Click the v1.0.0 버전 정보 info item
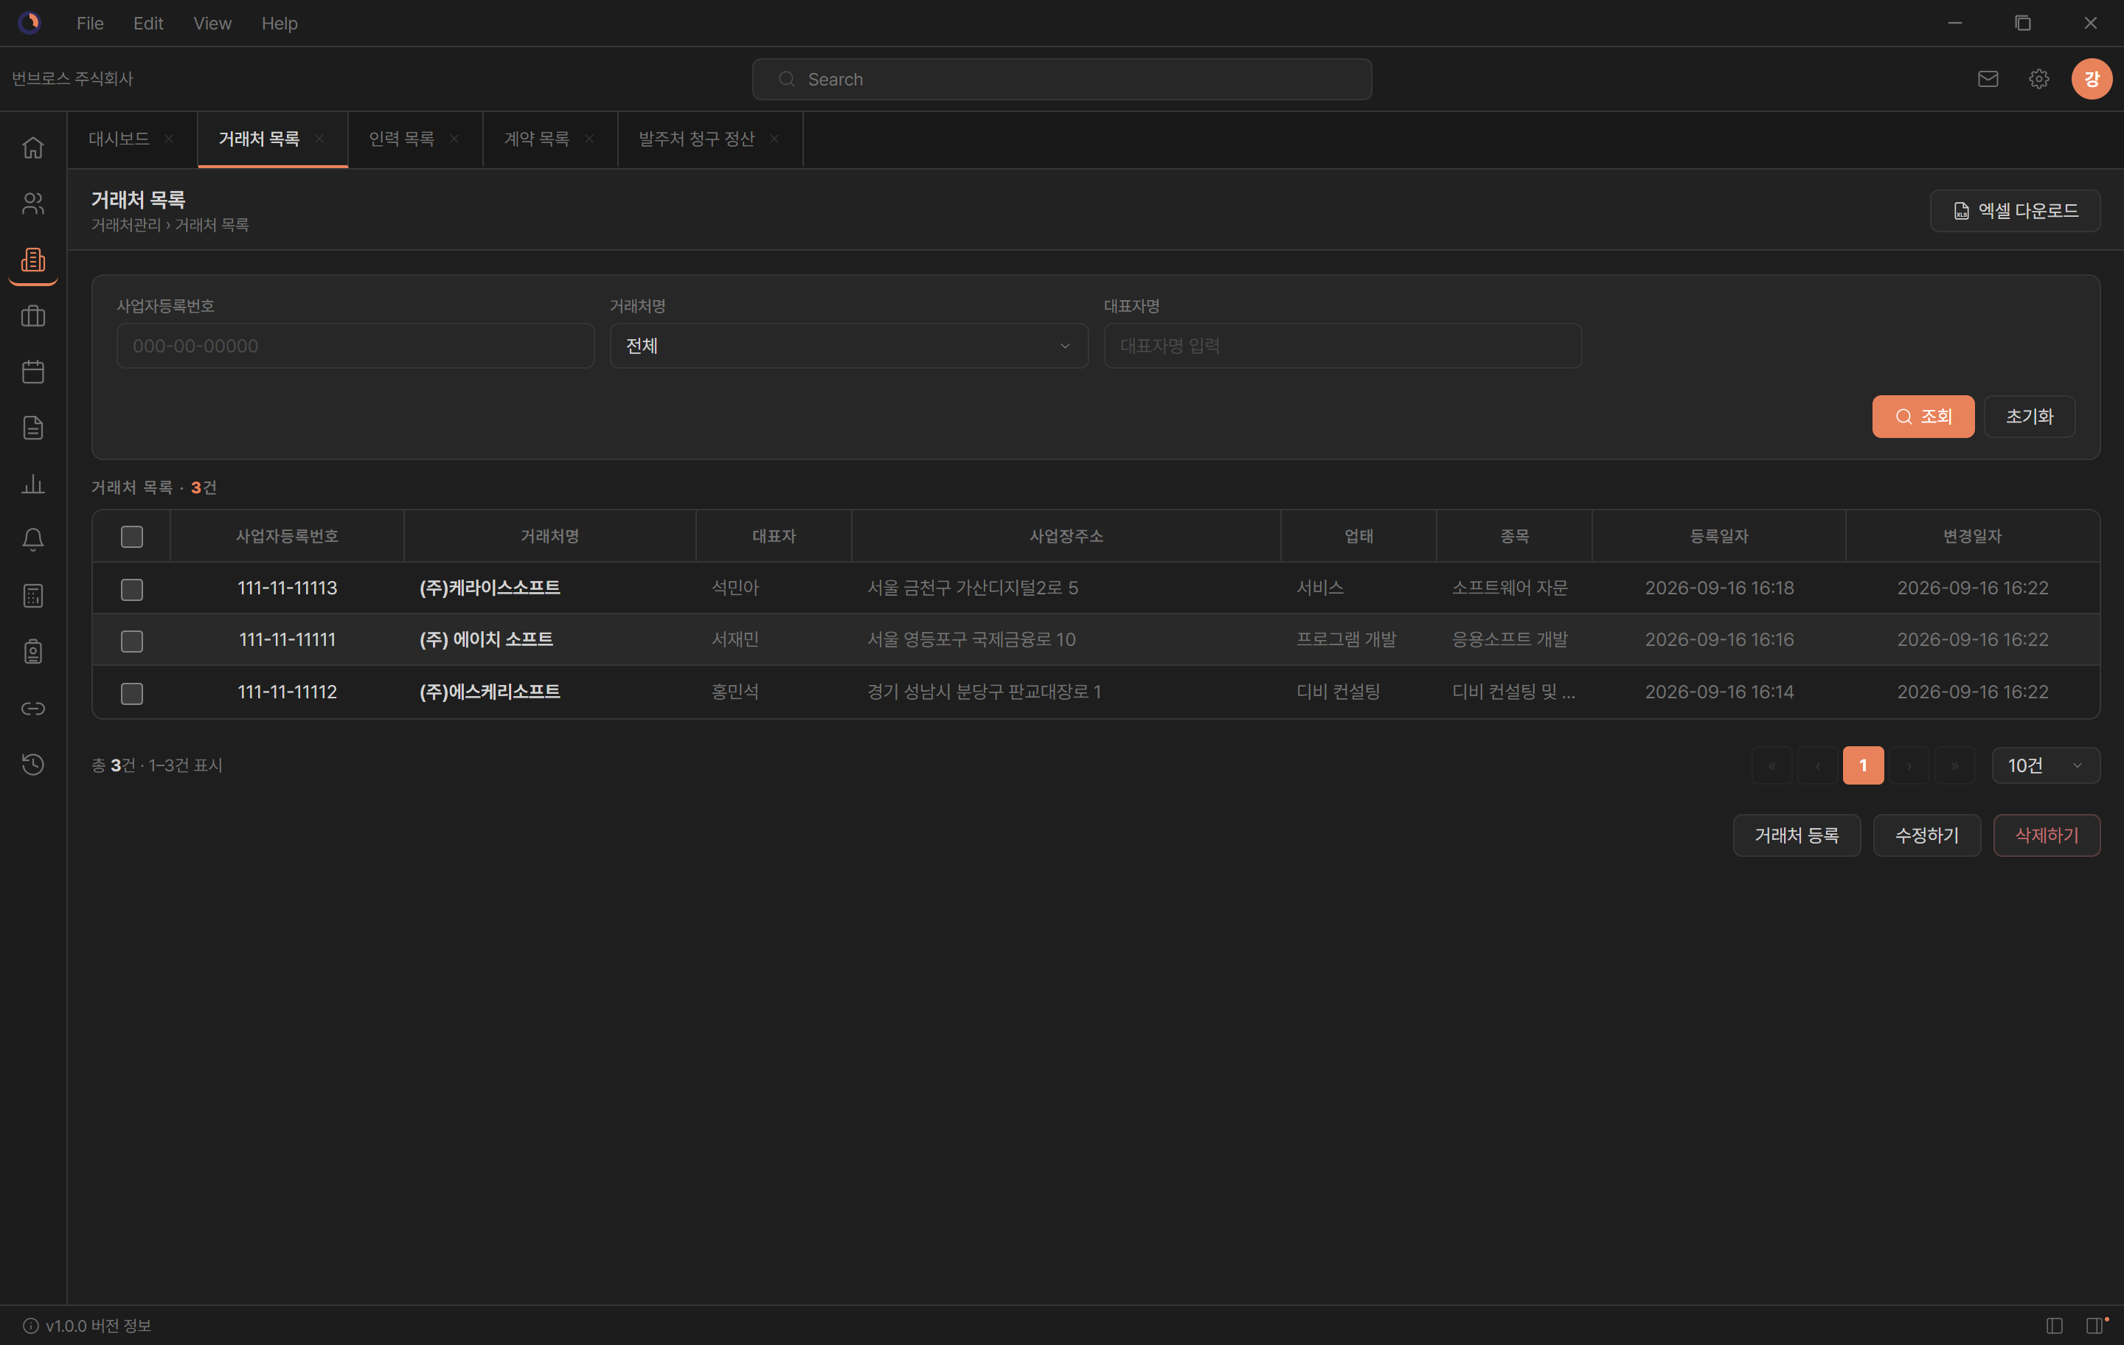 coord(86,1326)
